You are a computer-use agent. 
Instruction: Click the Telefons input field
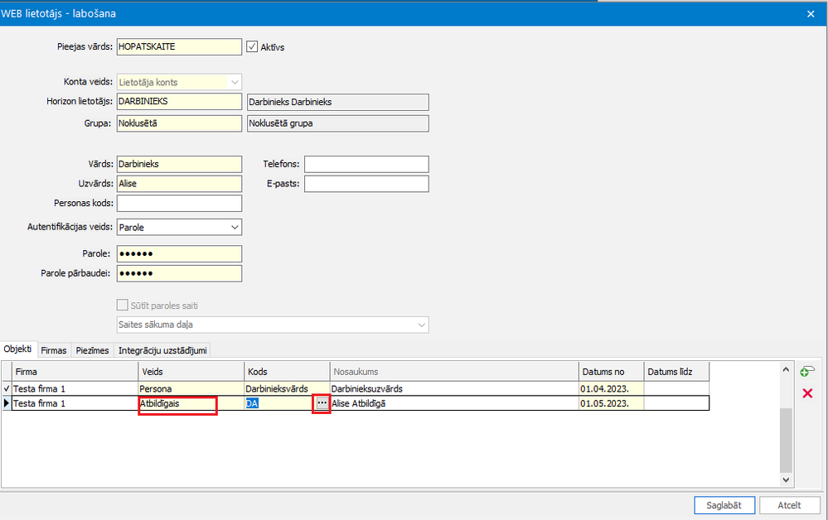pyautogui.click(x=366, y=164)
